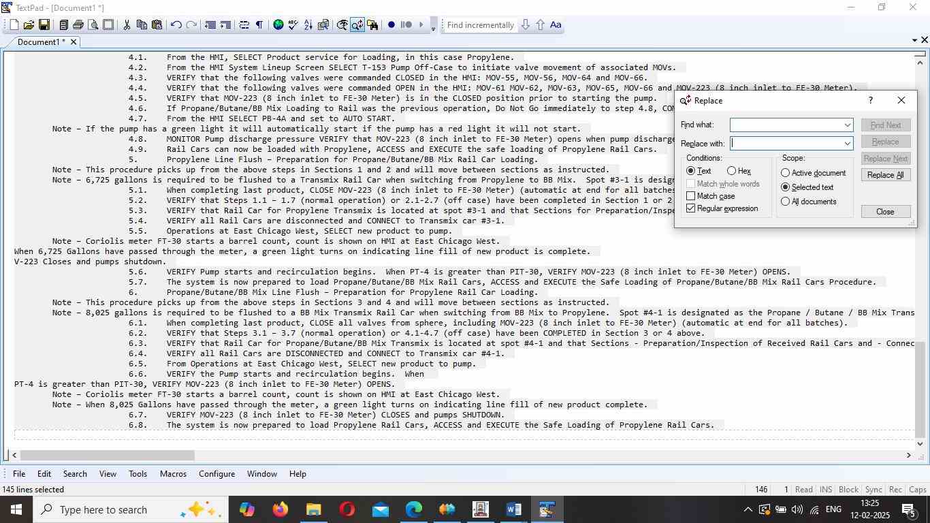Open Microsoft Word from the taskbar
The image size is (930, 523).
514,509
